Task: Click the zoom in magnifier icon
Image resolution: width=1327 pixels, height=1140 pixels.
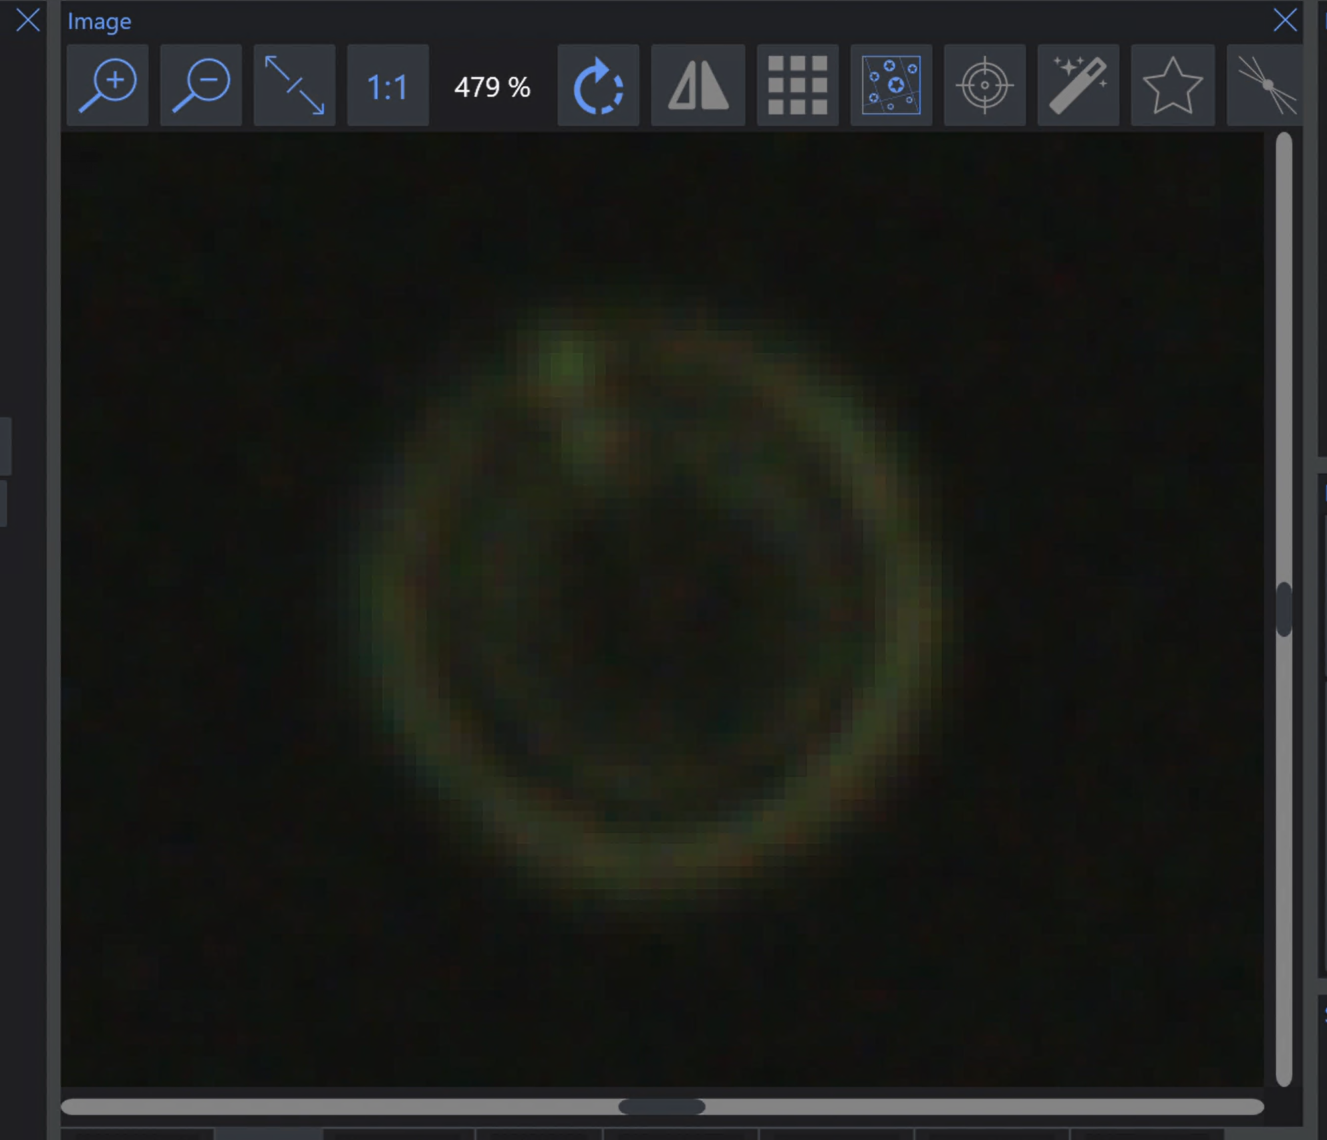Action: tap(108, 86)
